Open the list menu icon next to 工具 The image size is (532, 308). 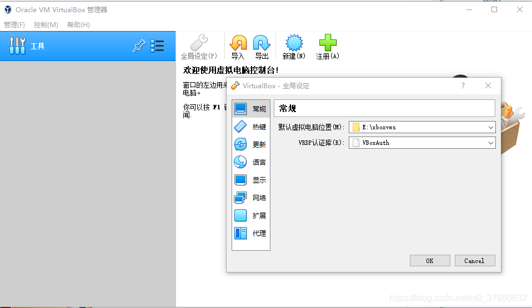coord(157,46)
